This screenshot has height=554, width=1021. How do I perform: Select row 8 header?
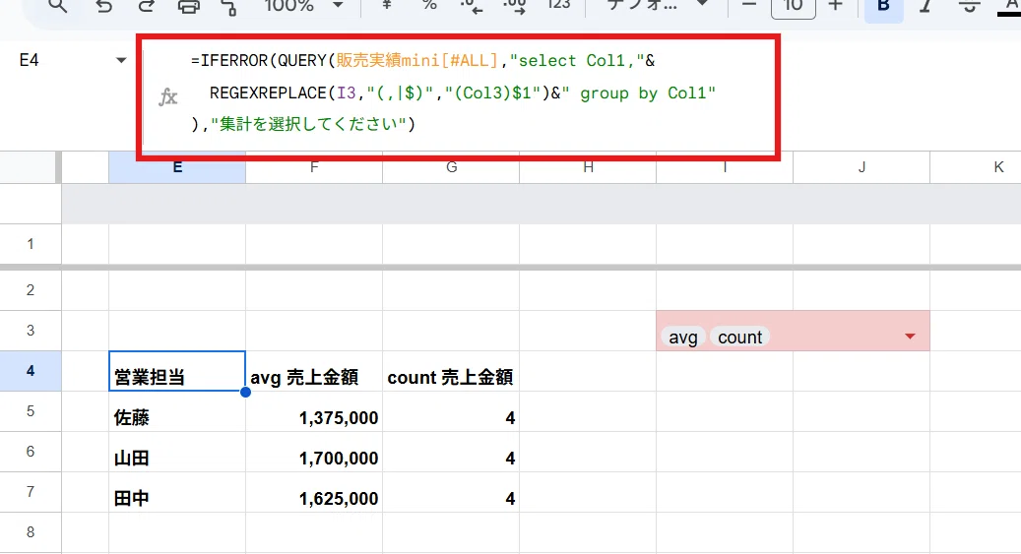31,532
